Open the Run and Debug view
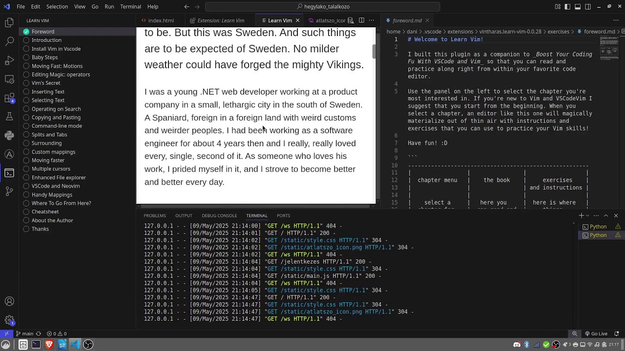The image size is (625, 351). point(9,60)
